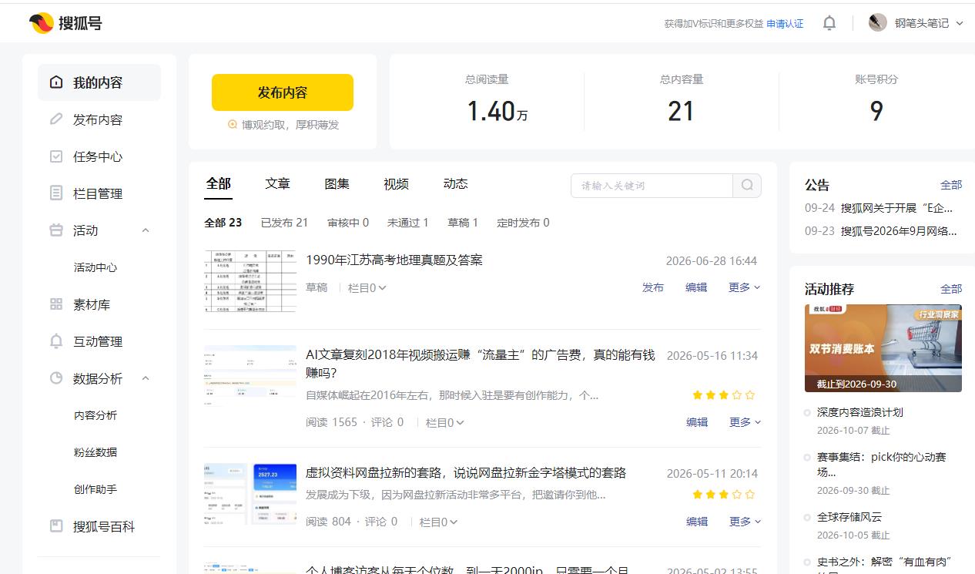Click the yellow 发布内容 button

click(283, 92)
